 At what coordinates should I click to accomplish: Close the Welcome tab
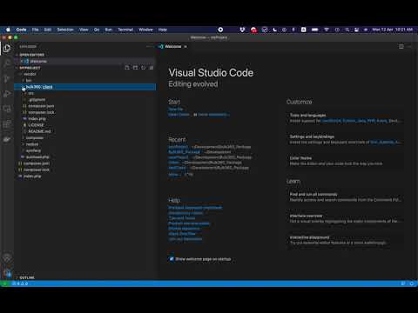pyautogui.click(x=185, y=46)
